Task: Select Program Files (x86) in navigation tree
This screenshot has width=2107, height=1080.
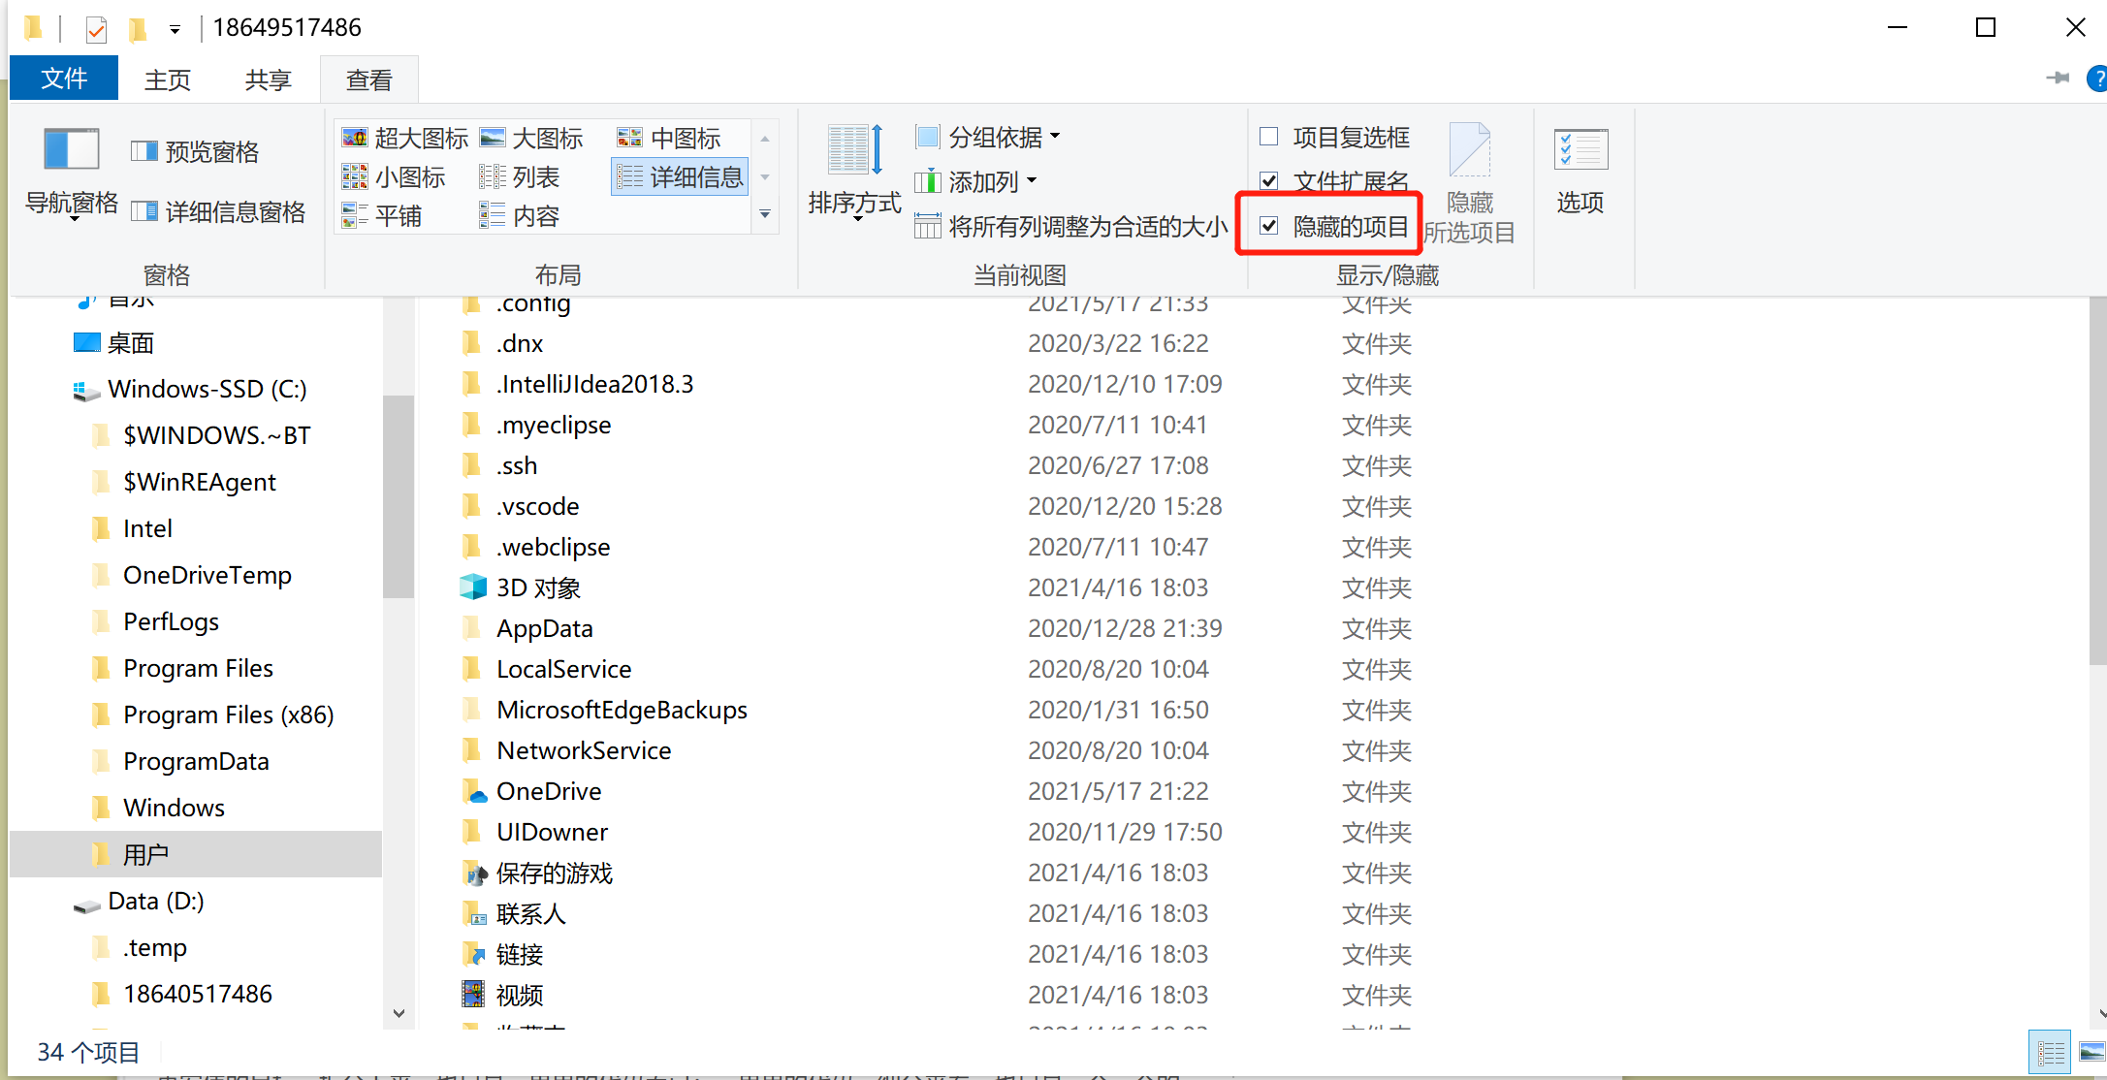Action: coord(228,715)
